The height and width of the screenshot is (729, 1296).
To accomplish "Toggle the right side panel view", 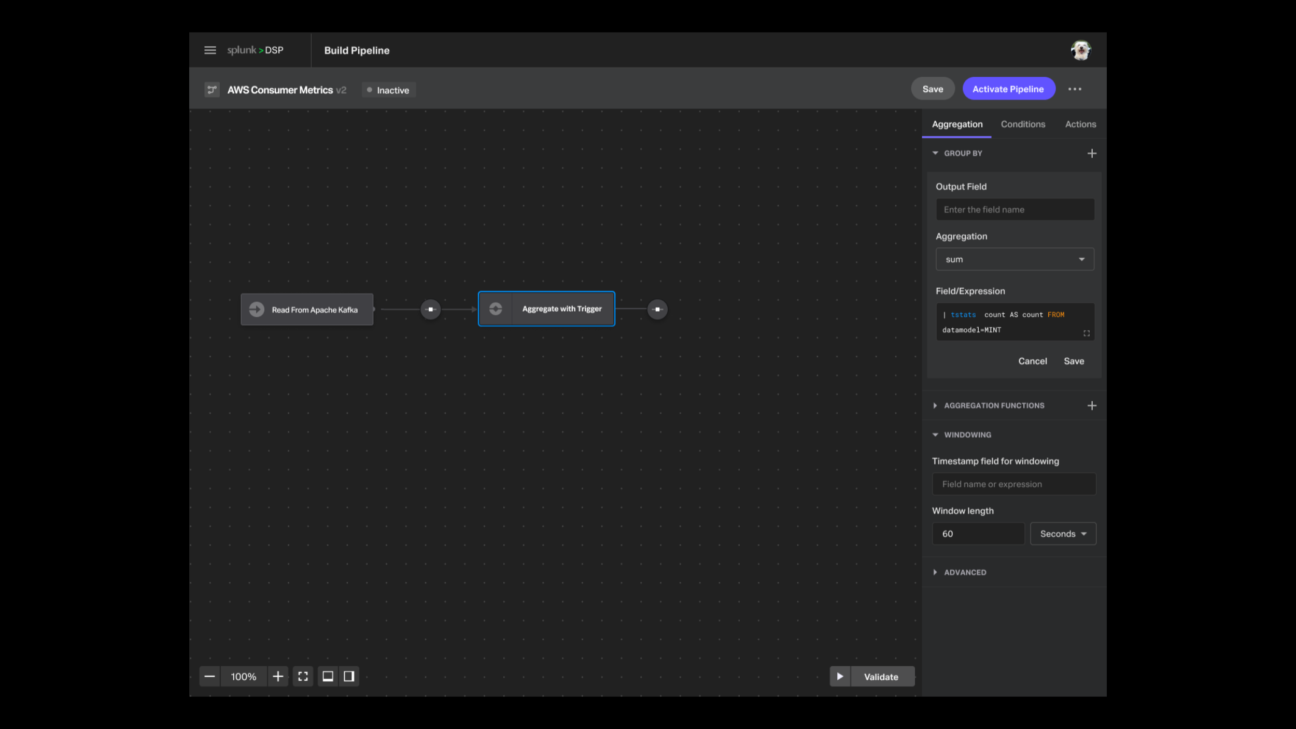I will click(x=349, y=677).
